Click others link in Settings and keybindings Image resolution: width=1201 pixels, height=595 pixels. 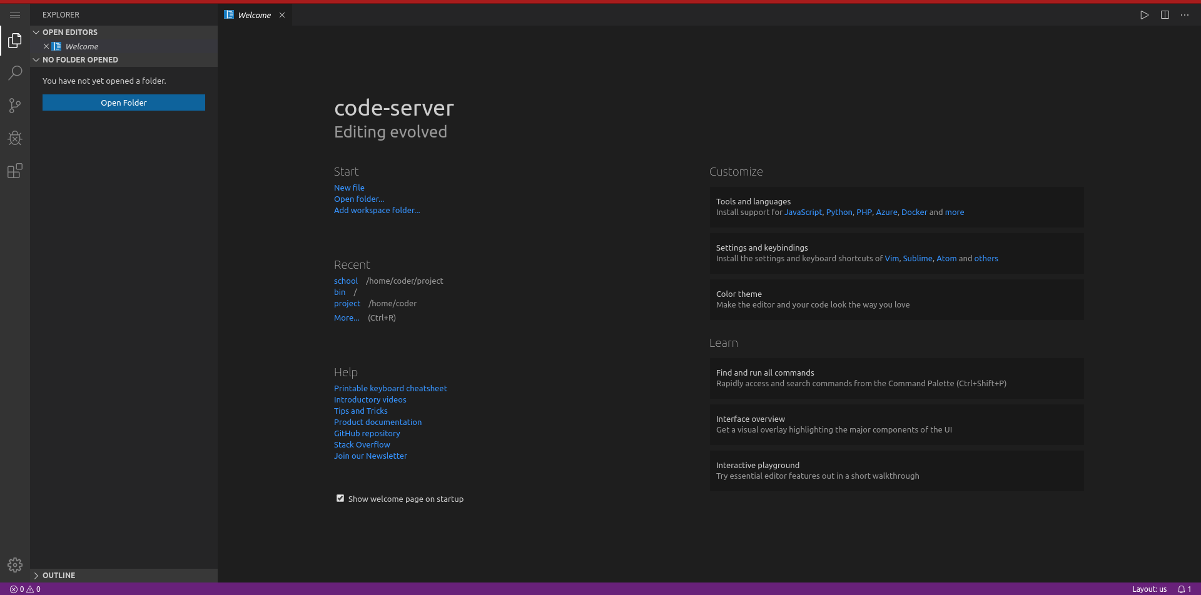[986, 258]
